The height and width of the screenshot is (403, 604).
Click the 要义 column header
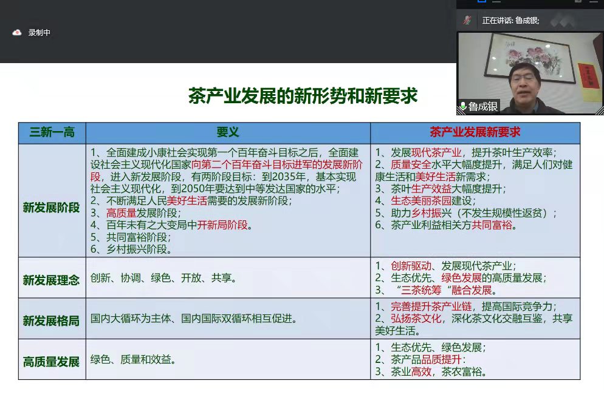pyautogui.click(x=228, y=132)
